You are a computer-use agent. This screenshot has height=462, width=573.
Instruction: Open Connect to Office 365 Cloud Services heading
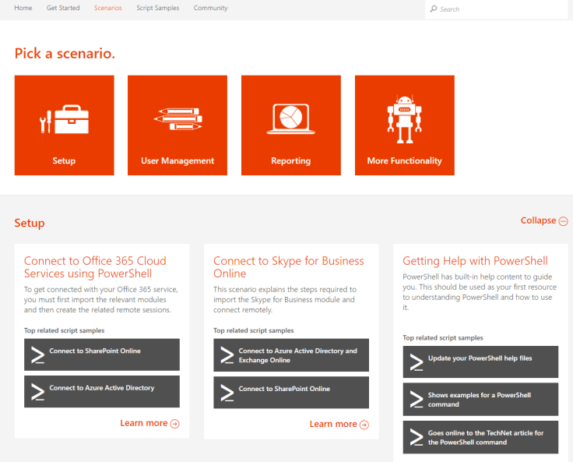click(95, 266)
